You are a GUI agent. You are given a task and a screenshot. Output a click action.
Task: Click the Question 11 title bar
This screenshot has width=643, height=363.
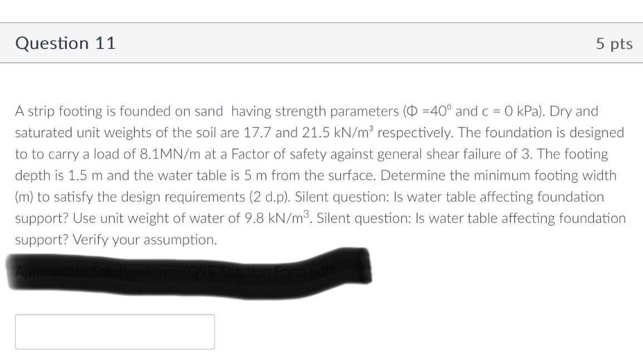pyautogui.click(x=65, y=43)
